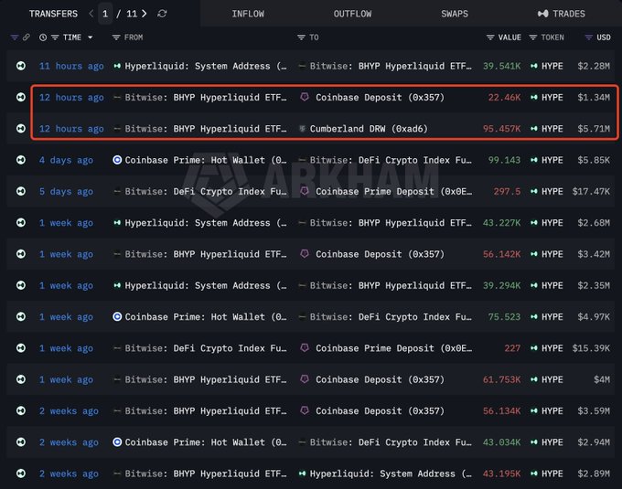Refresh the transfers list
The image size is (622, 489).
(162, 14)
